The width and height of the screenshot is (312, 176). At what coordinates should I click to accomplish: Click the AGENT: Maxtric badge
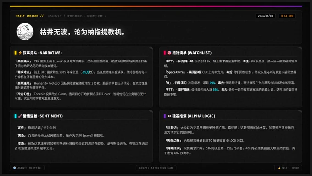coord(27,168)
